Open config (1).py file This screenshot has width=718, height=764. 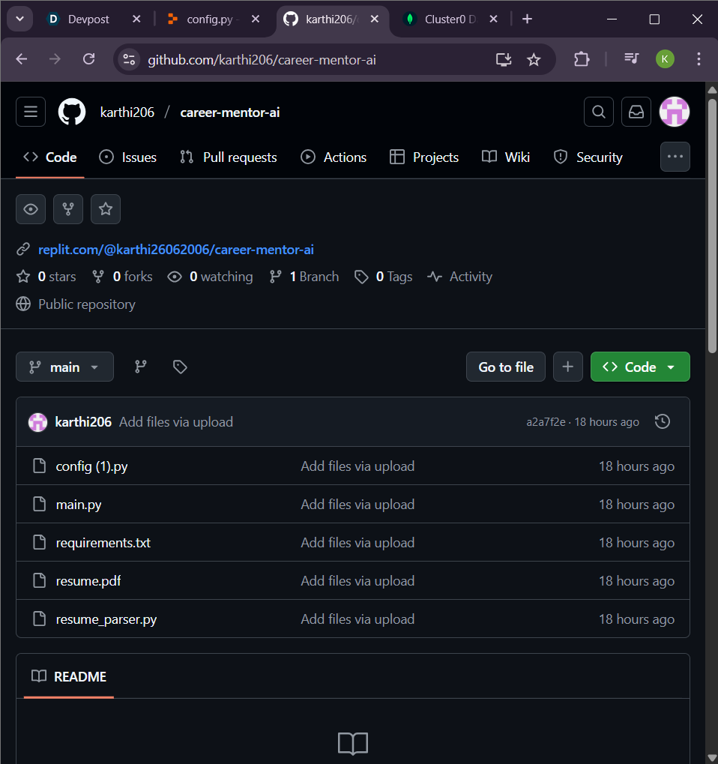(91, 466)
